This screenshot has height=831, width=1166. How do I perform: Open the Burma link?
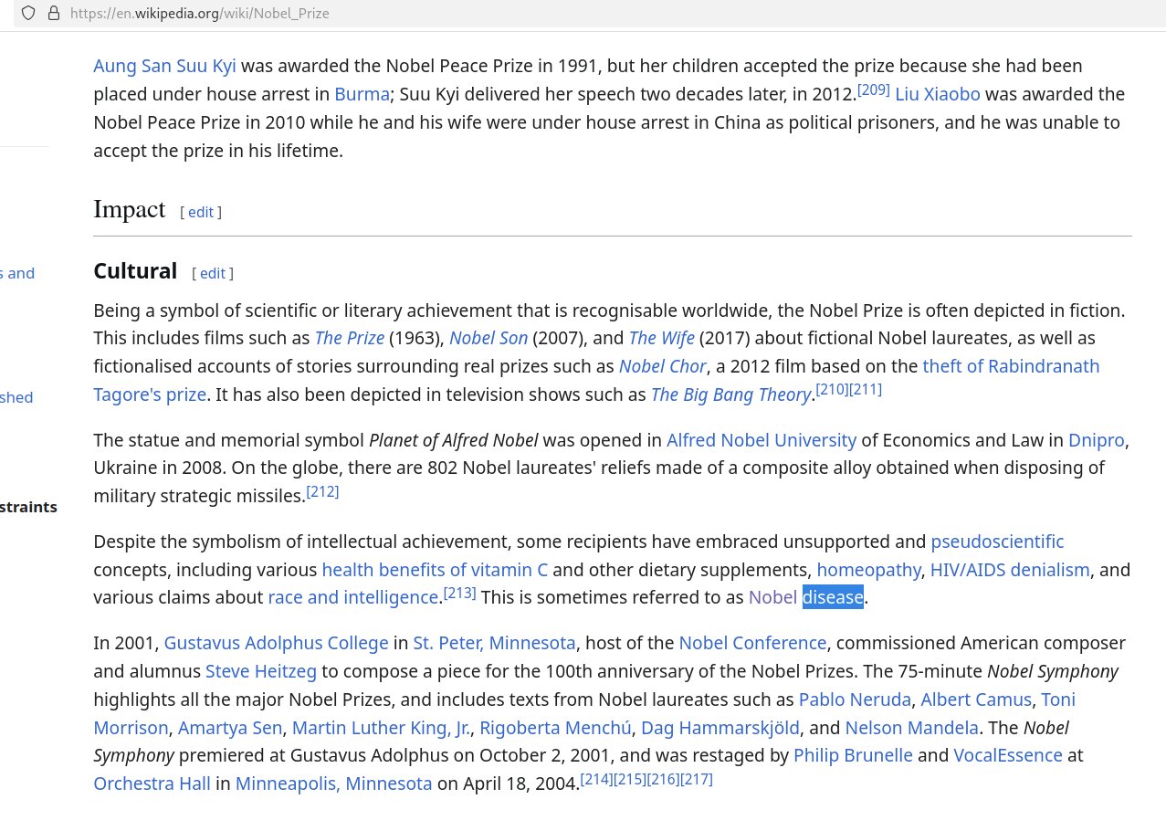coord(362,93)
